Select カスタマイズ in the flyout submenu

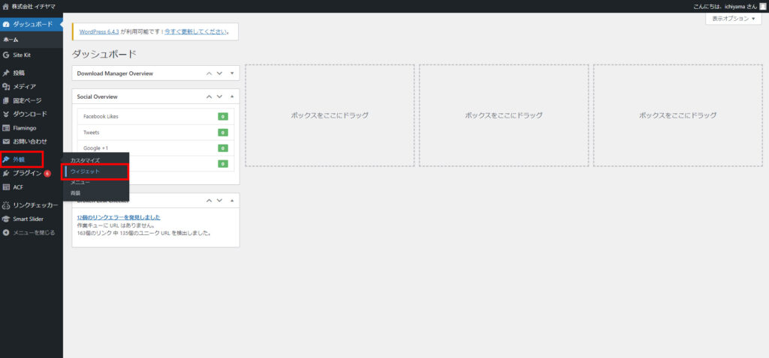pyautogui.click(x=85, y=161)
